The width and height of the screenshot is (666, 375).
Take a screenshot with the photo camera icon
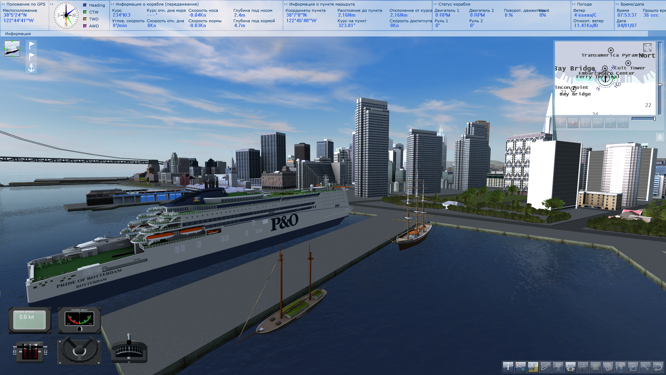583,367
